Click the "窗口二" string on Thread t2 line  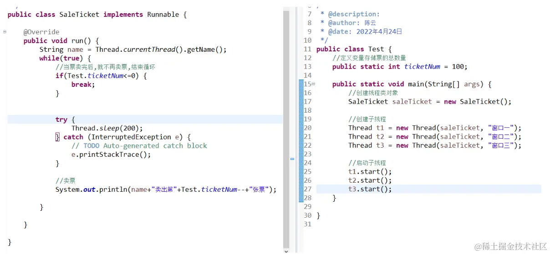501,136
